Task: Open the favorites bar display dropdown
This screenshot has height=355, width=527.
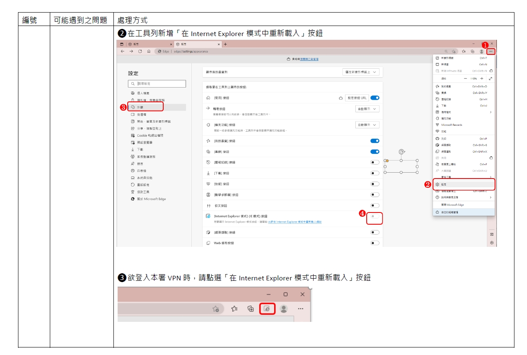Action: click(361, 72)
